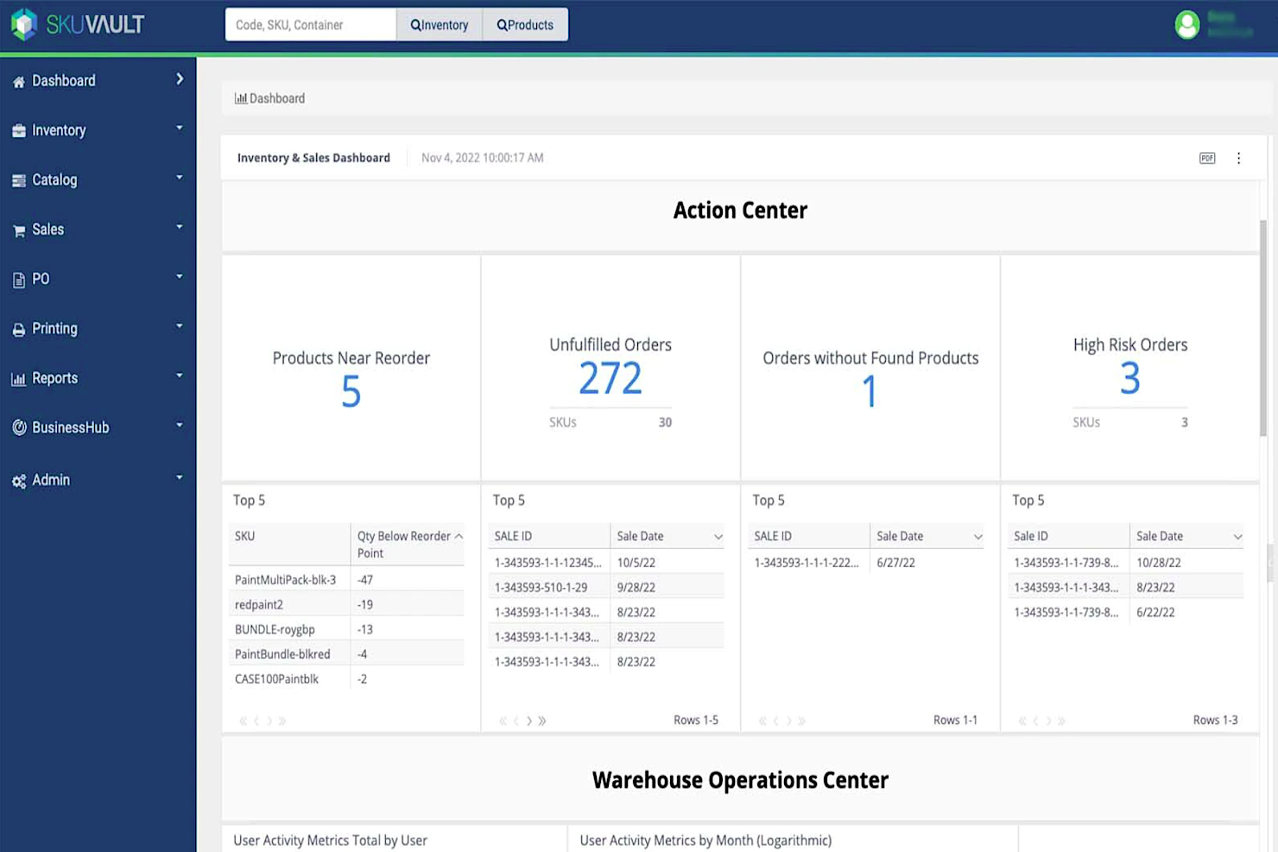Screen dimensions: 1278x852
Task: Click the Dashboard breadcrumb link
Action: (x=276, y=98)
